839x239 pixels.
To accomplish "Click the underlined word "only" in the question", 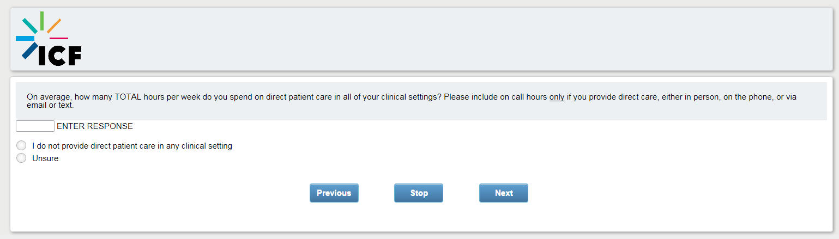I will click(x=556, y=97).
